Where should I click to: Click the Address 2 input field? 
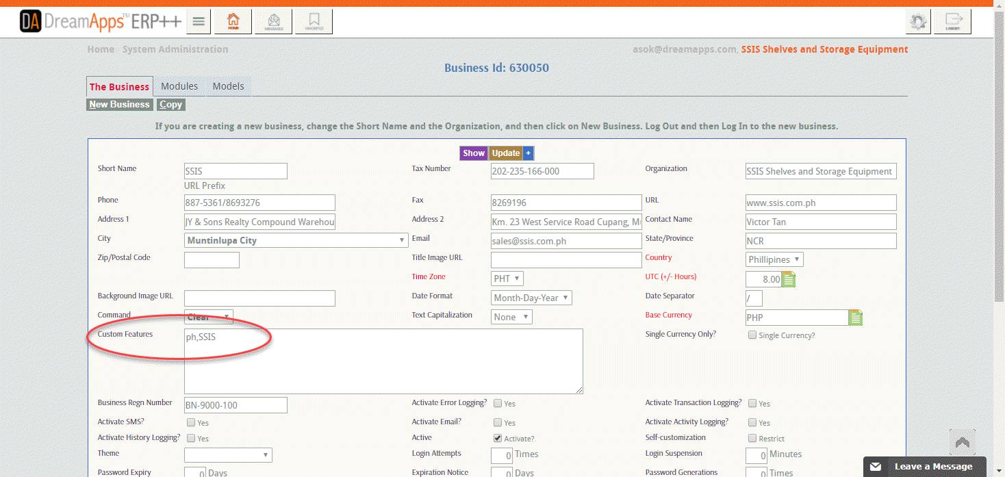(x=566, y=222)
